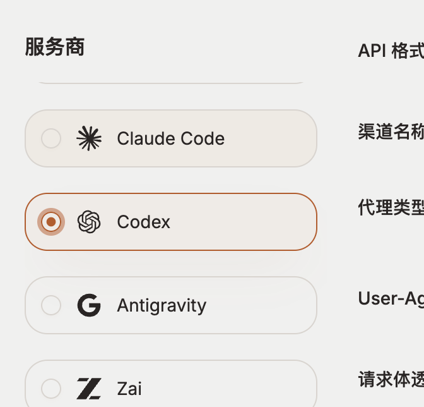The width and height of the screenshot is (424, 407).
Task: Click the Codex knot logo icon
Action: tap(89, 222)
